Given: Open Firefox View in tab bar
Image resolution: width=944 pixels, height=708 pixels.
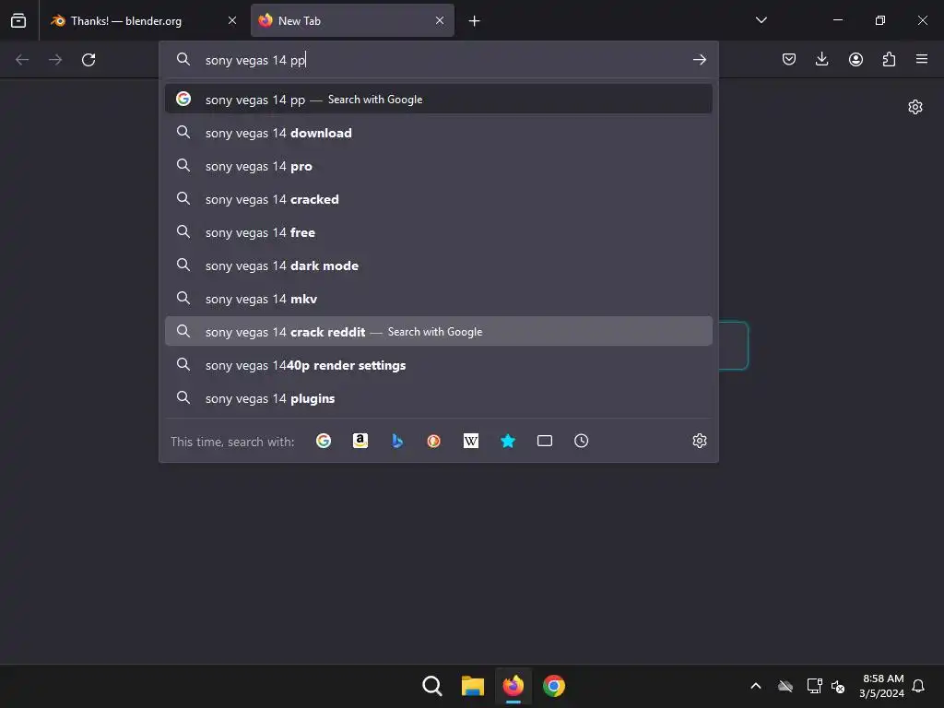Looking at the screenshot, I should pyautogui.click(x=18, y=20).
